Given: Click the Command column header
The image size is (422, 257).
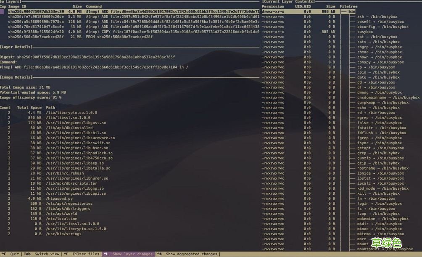Looking at the screenshot, I should 94,6.
